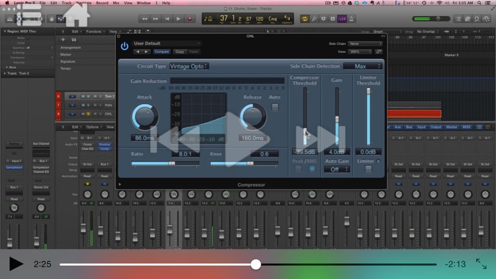Open the plugin View 200% dropdown
This screenshot has width=496, height=279.
click(x=360, y=52)
